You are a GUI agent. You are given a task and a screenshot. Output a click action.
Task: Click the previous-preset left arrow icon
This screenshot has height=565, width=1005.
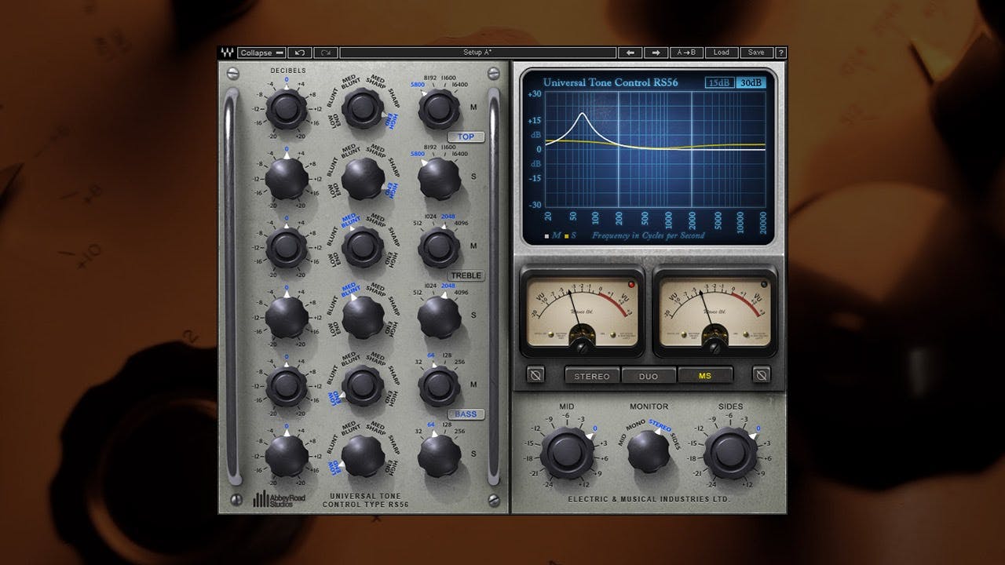point(629,52)
